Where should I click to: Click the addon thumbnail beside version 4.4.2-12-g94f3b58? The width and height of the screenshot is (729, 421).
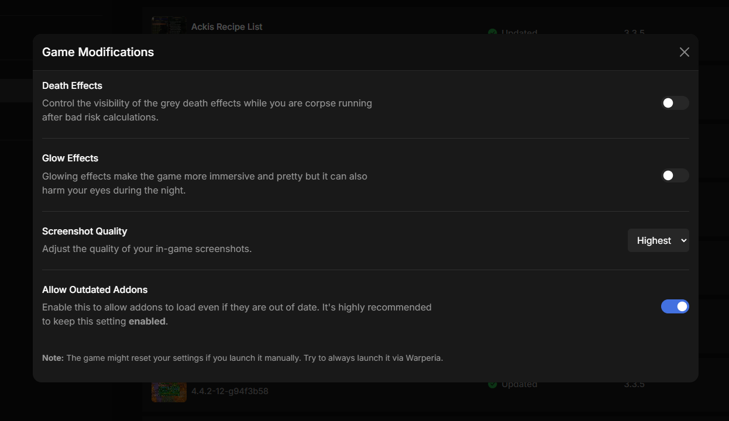[x=169, y=392]
